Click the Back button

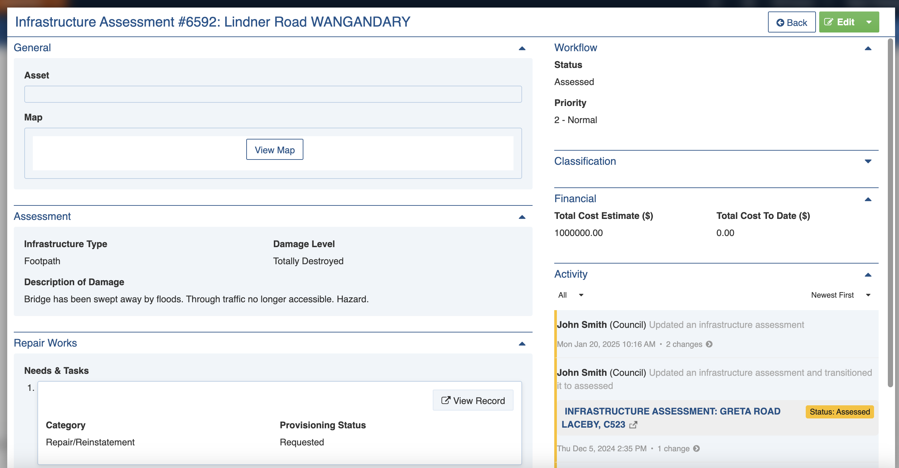tap(791, 22)
